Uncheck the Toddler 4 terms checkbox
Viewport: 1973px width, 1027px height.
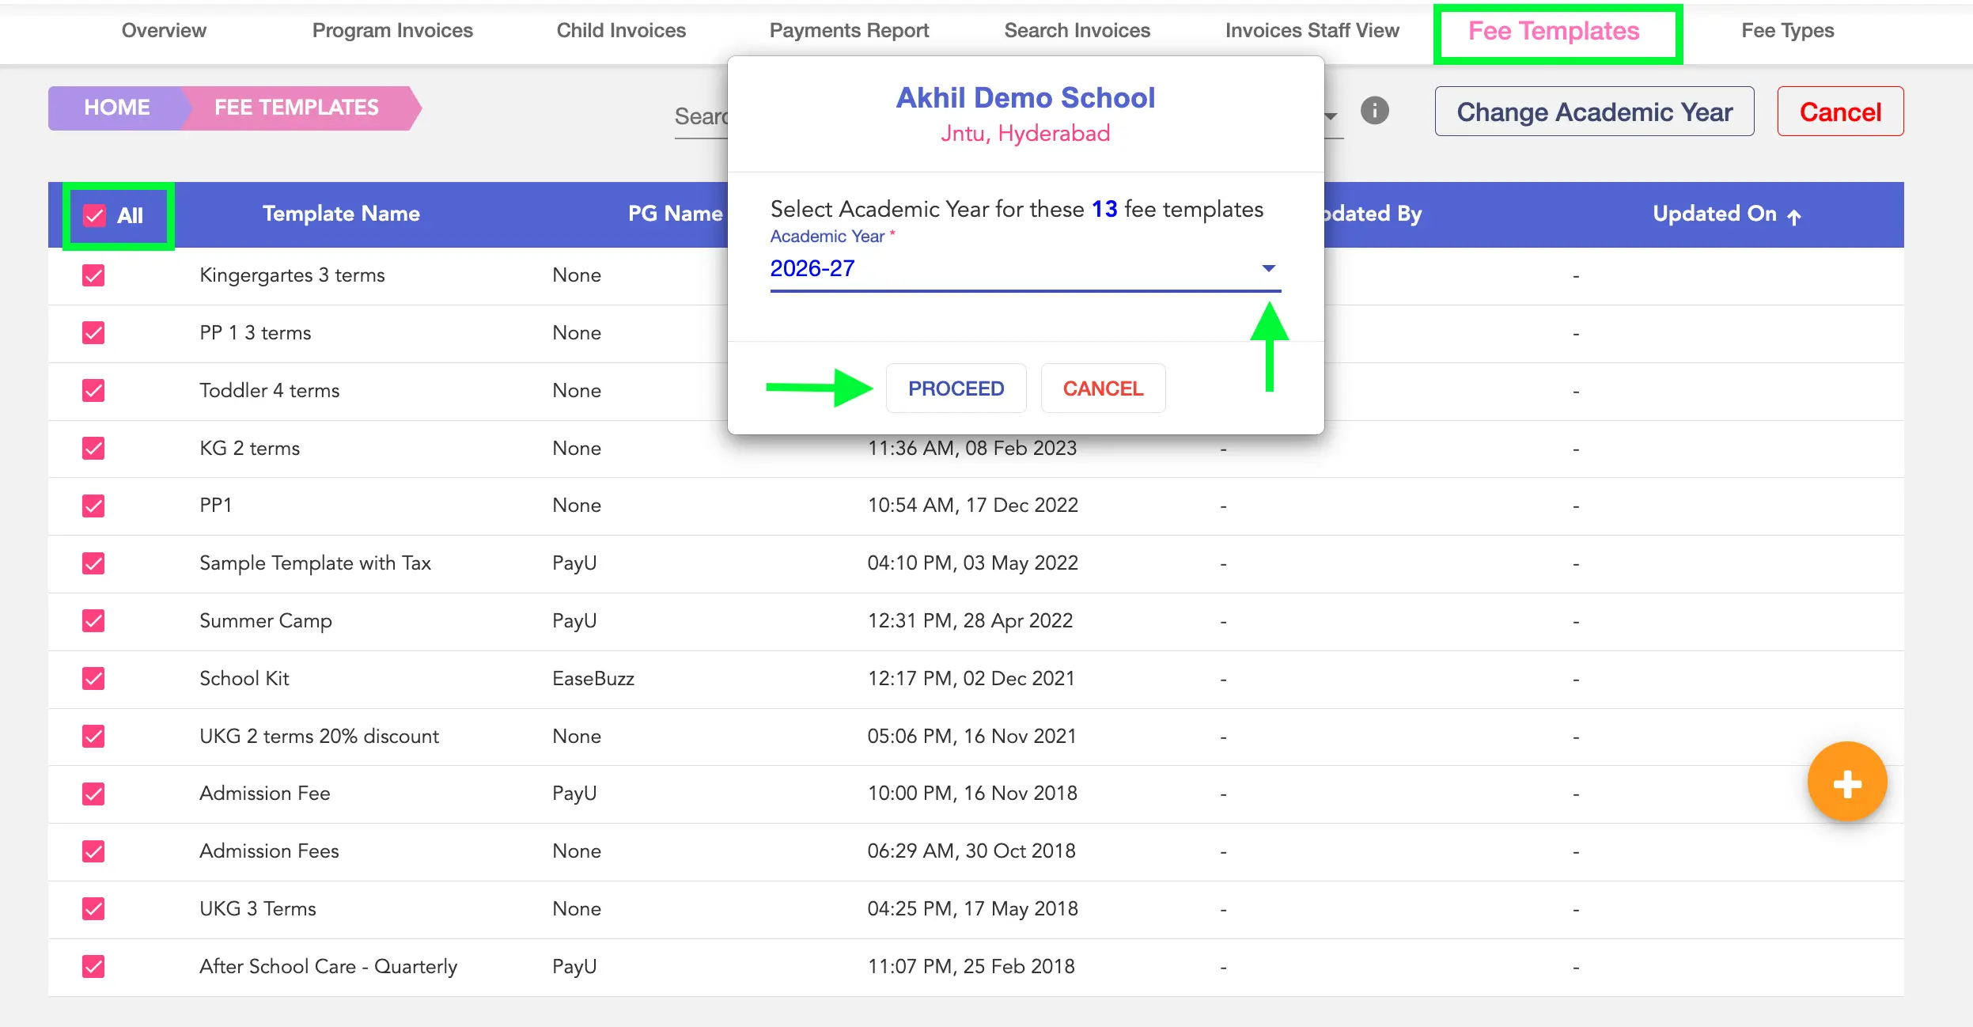(93, 391)
